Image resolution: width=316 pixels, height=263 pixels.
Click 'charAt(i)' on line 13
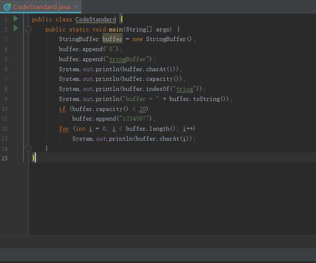[174, 139]
